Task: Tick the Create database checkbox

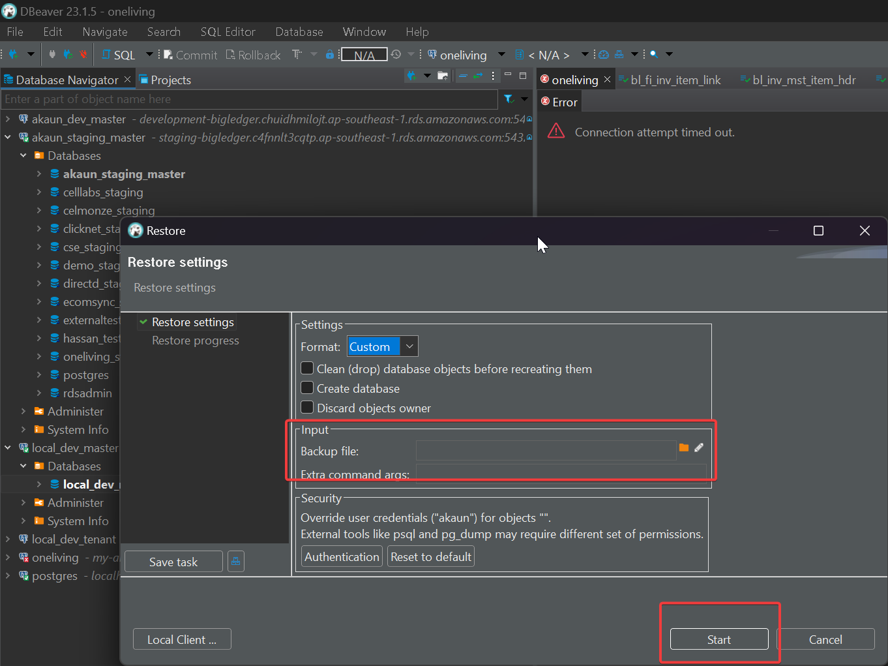Action: 307,388
